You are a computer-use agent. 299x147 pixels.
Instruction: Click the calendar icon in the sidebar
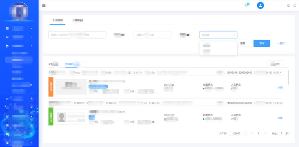tap(7, 46)
